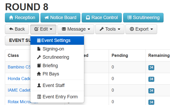Select Pit Bays from the Edit menu
170x105 pixels.
click(51, 74)
